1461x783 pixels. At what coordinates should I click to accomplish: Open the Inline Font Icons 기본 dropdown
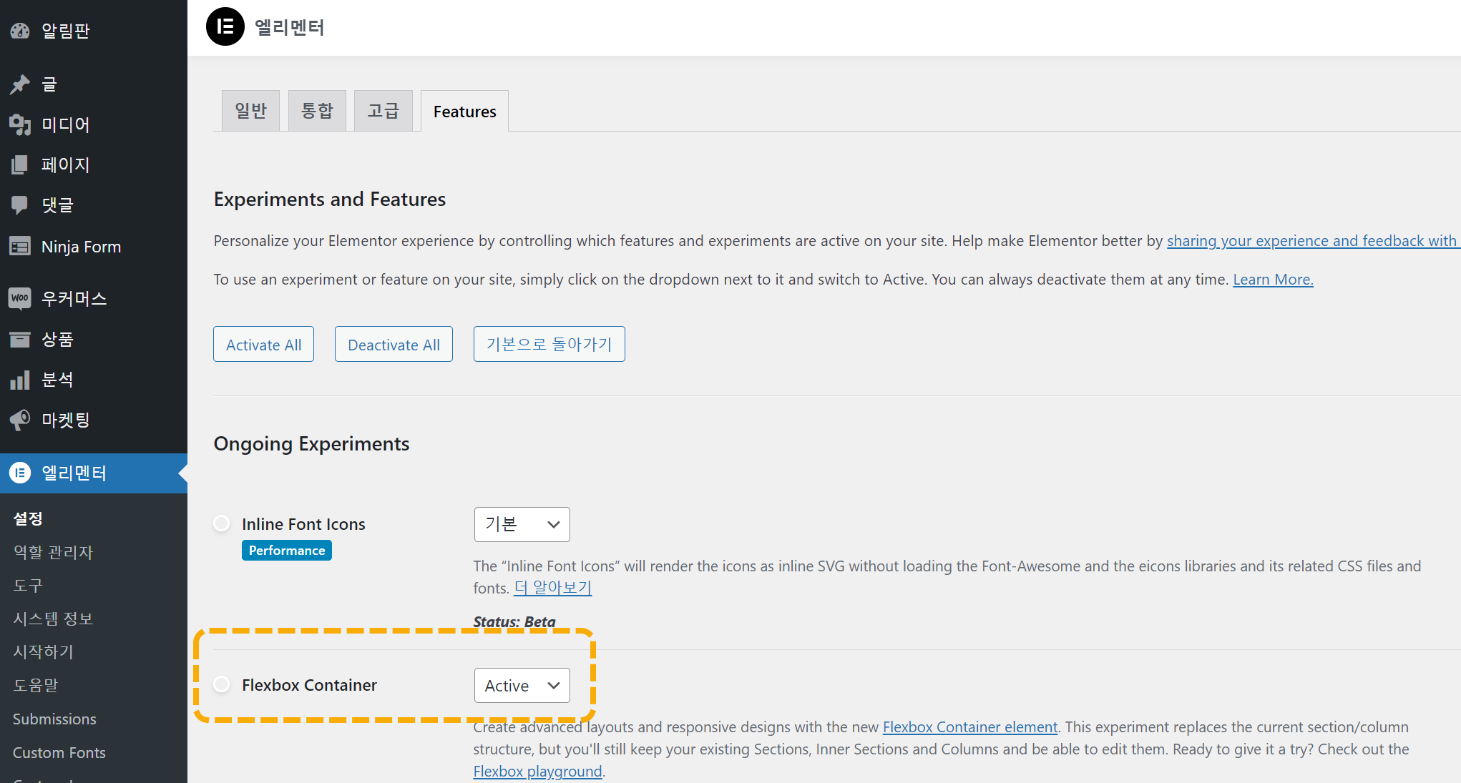[x=522, y=524]
